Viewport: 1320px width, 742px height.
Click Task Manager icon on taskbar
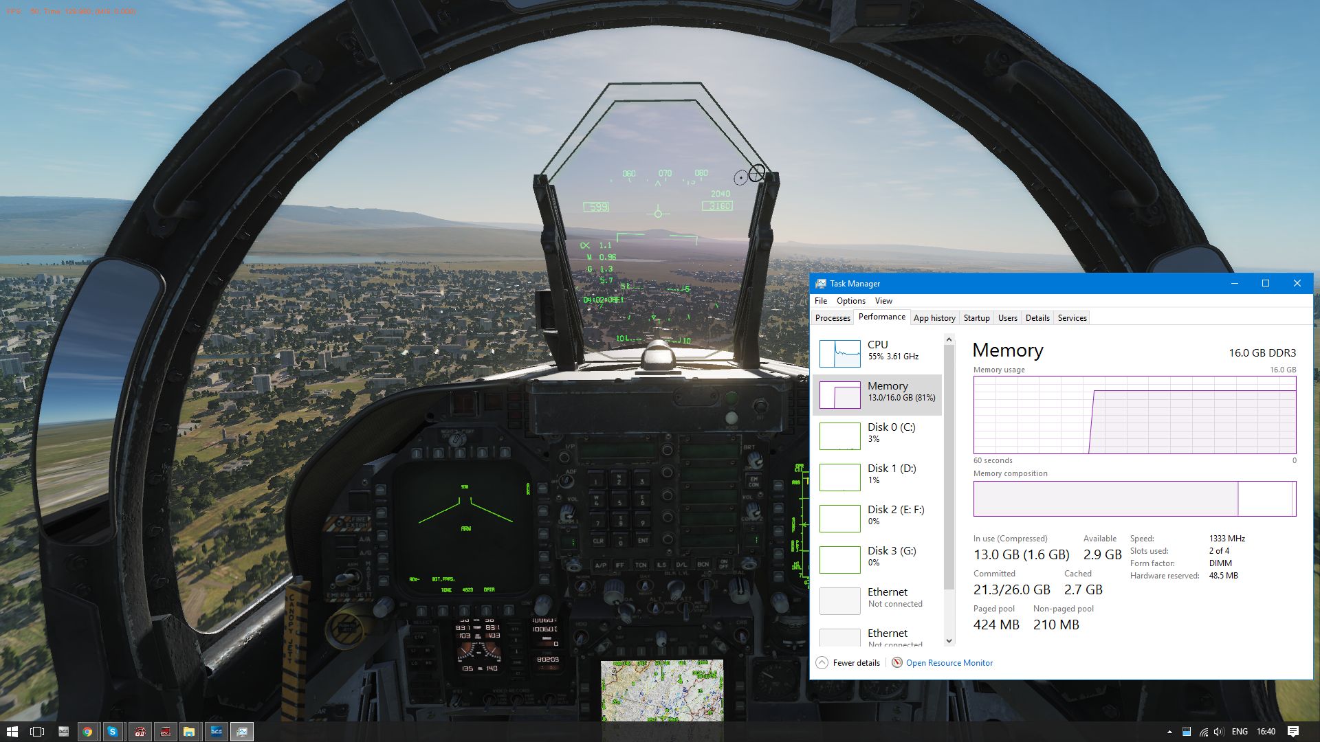click(242, 732)
